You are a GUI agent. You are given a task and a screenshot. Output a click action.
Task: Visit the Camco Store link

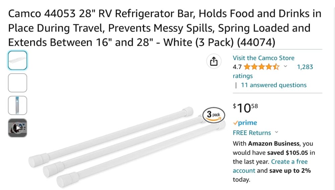263,58
